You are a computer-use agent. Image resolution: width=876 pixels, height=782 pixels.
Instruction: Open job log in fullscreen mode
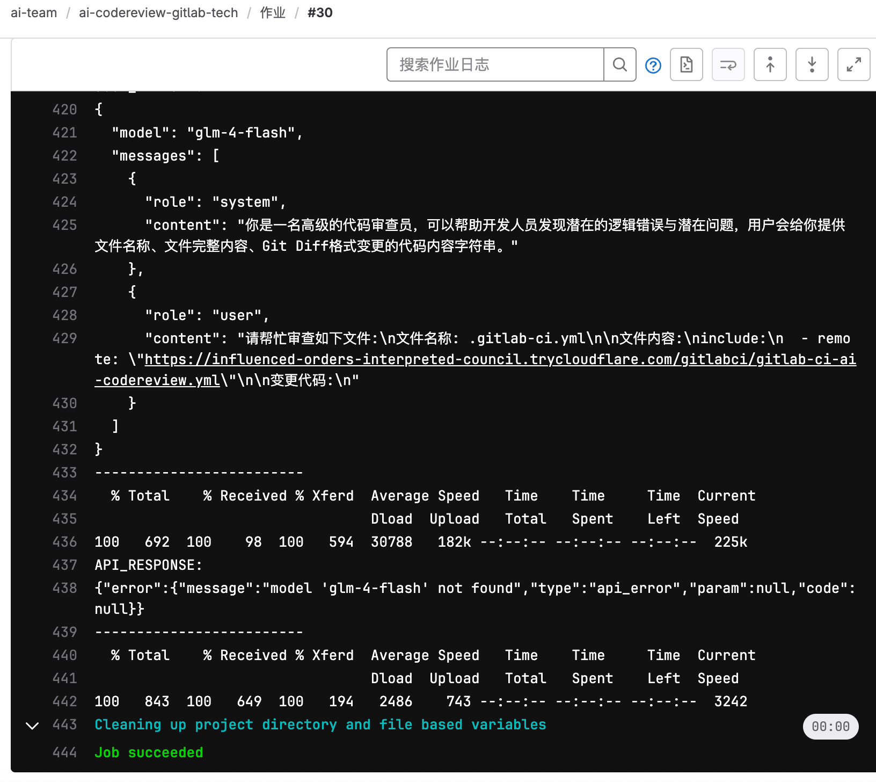(854, 64)
